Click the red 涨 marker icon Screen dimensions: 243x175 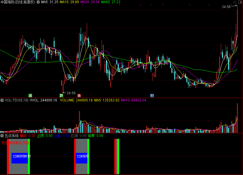coord(79,95)
